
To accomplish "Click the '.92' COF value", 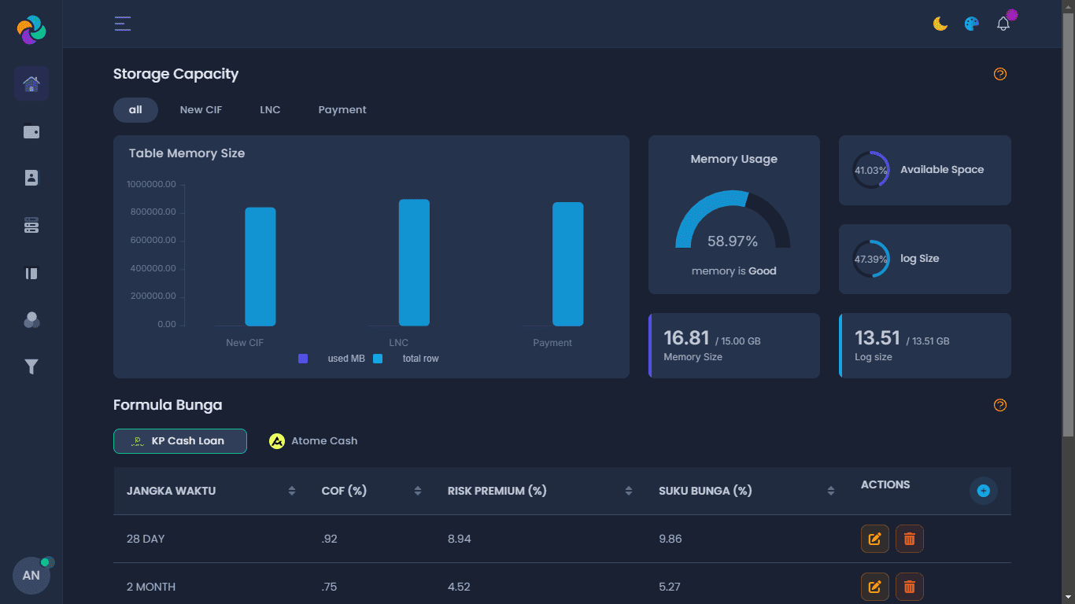I will click(330, 539).
